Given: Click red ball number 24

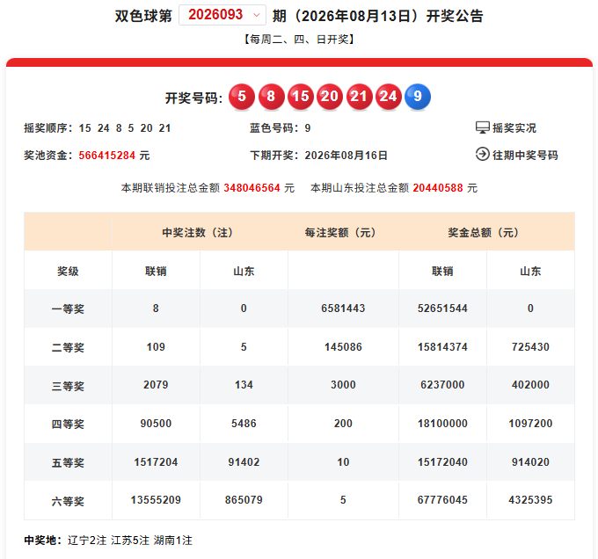Looking at the screenshot, I should (388, 97).
